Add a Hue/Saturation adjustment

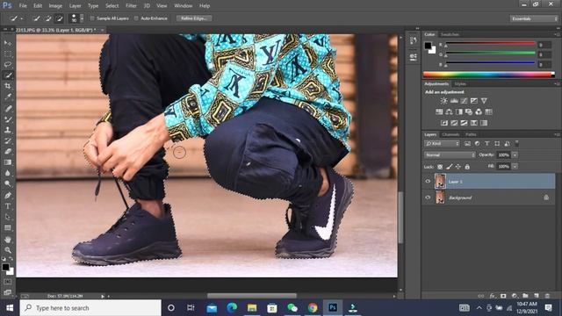click(439, 111)
